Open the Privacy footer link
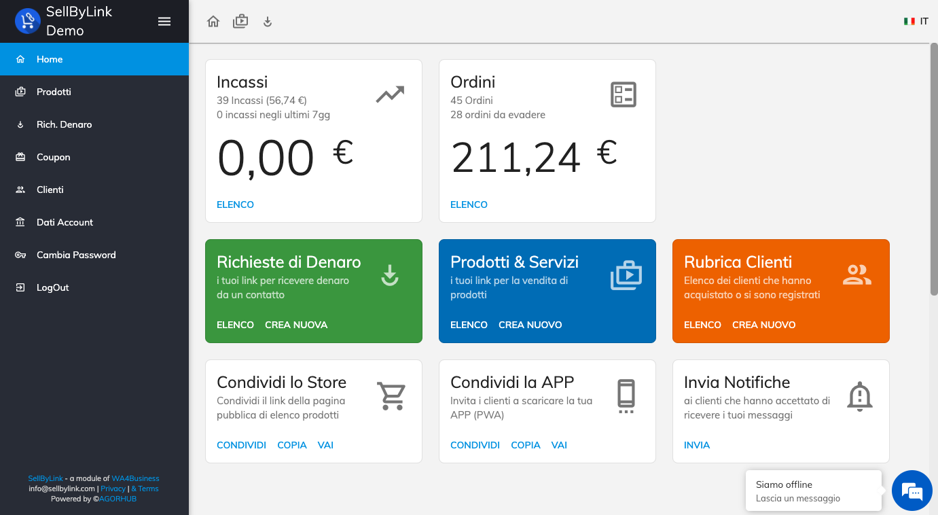The image size is (938, 515). pyautogui.click(x=113, y=489)
